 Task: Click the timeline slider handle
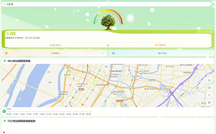tap(9, 111)
